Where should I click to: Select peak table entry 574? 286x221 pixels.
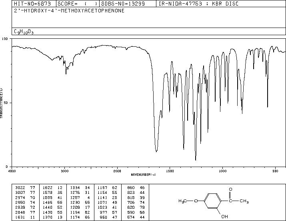[136, 217]
